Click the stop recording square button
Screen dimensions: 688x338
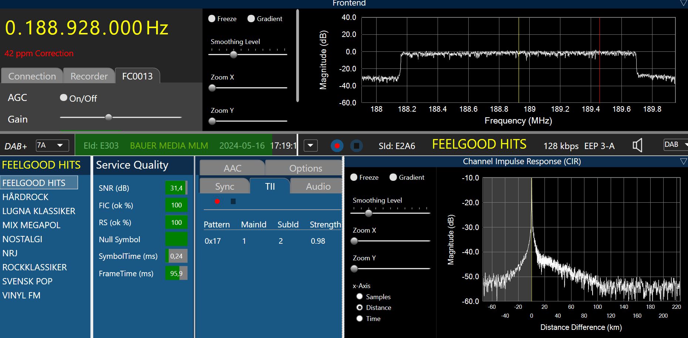pos(356,146)
